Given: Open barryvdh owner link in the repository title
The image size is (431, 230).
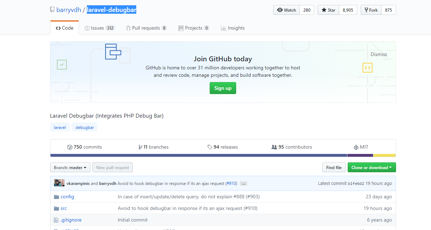Looking at the screenshot, I should [x=69, y=10].
